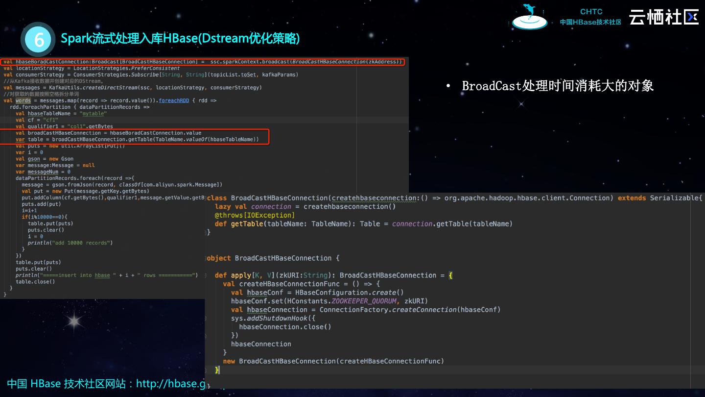Click the class BroadCastHBaseConnection extends Serializable line
Image resolution: width=705 pixels, height=397 pixels.
tap(455, 198)
